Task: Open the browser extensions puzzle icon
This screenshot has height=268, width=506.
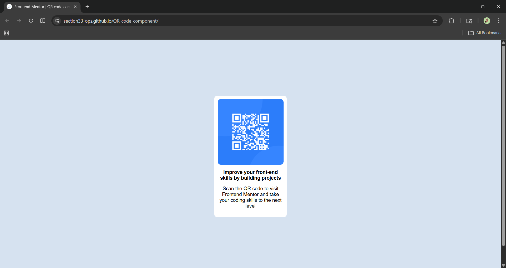Action: click(x=451, y=21)
